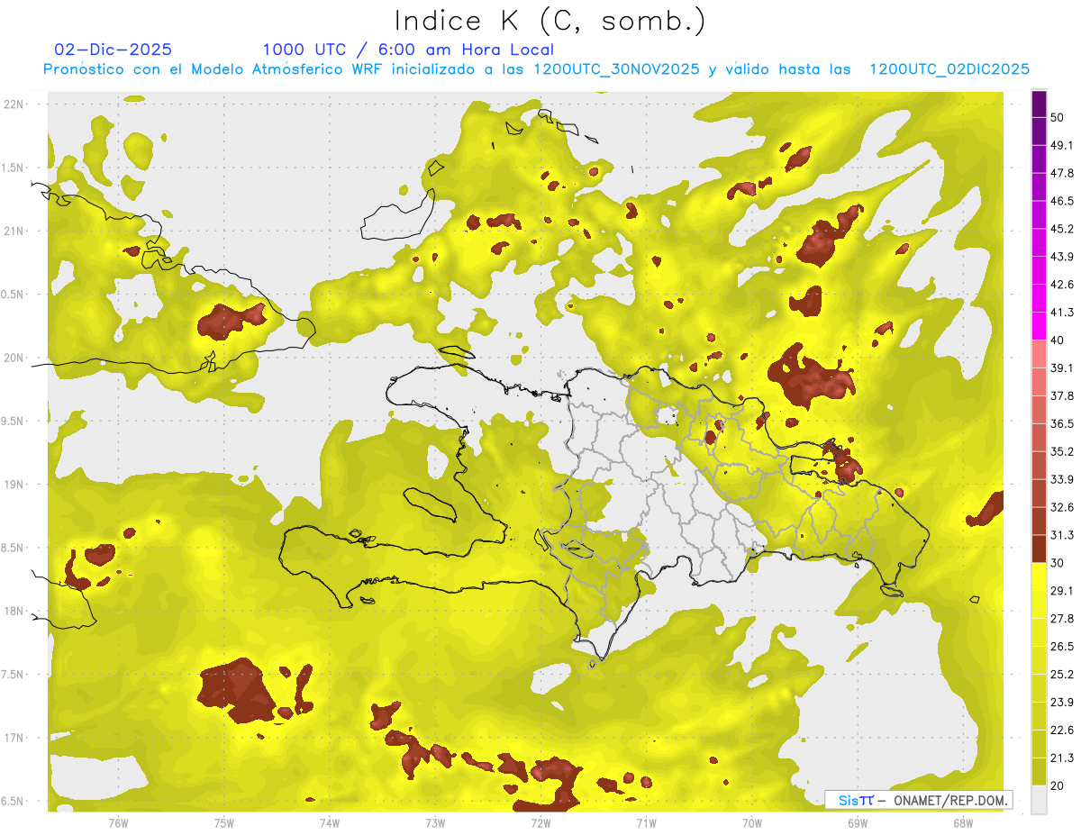Click the colorbar value '21.3'

[1063, 758]
